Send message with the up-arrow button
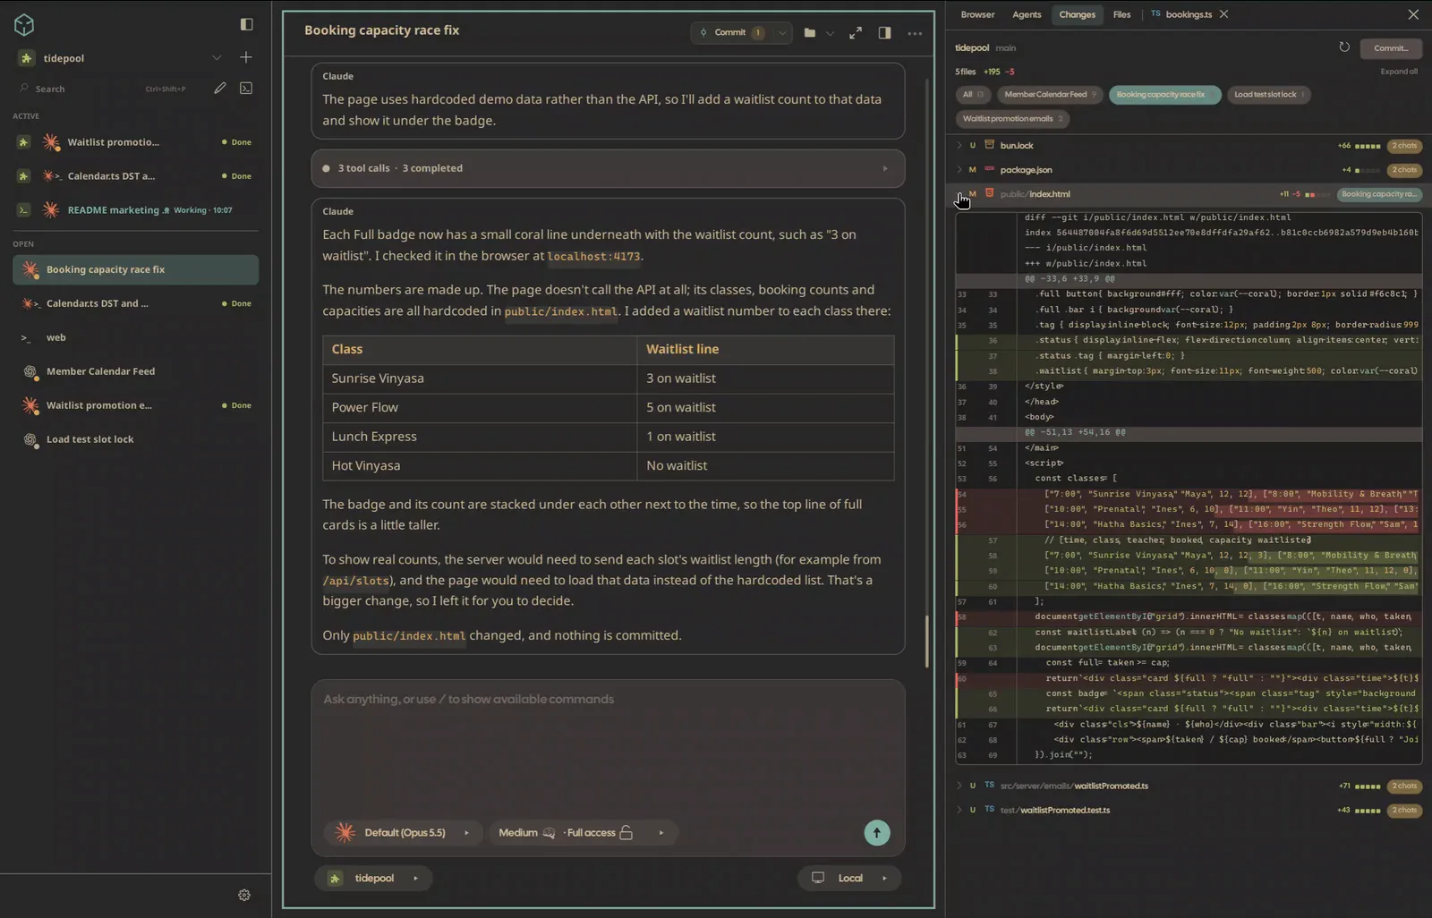 click(x=877, y=833)
